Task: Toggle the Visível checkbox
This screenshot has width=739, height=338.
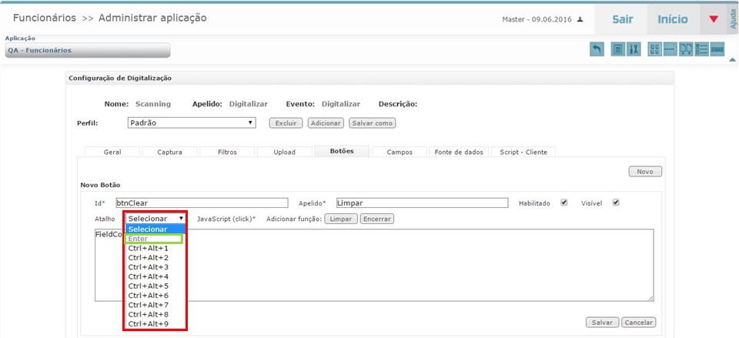Action: point(615,203)
